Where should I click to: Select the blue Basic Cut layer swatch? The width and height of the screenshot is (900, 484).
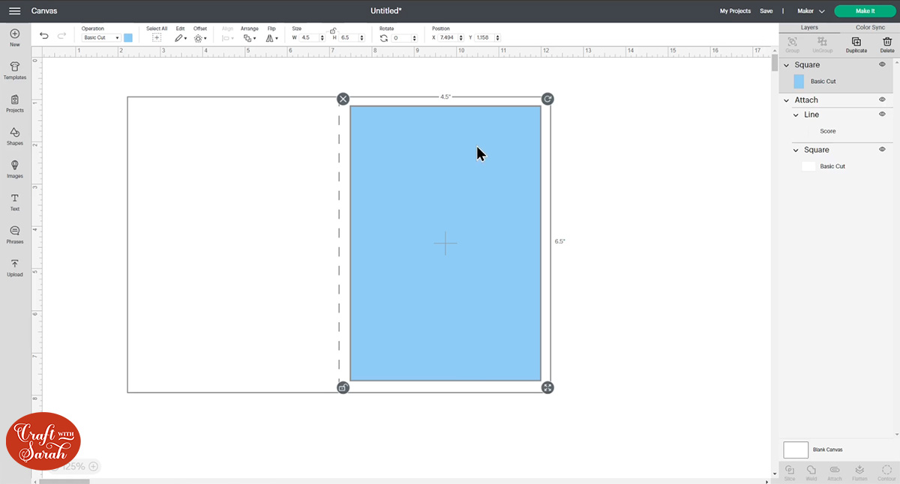click(799, 82)
